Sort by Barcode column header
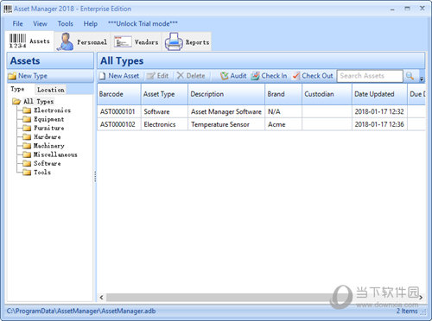 (x=119, y=94)
